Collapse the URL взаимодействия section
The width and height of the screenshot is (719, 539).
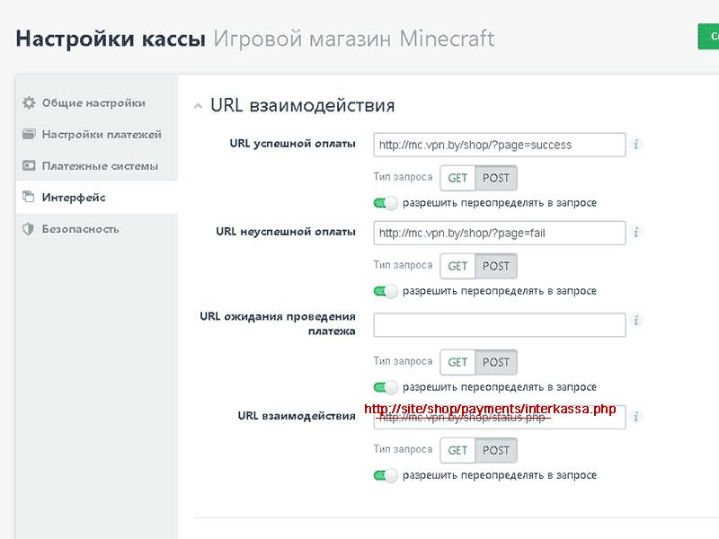pyautogui.click(x=198, y=106)
